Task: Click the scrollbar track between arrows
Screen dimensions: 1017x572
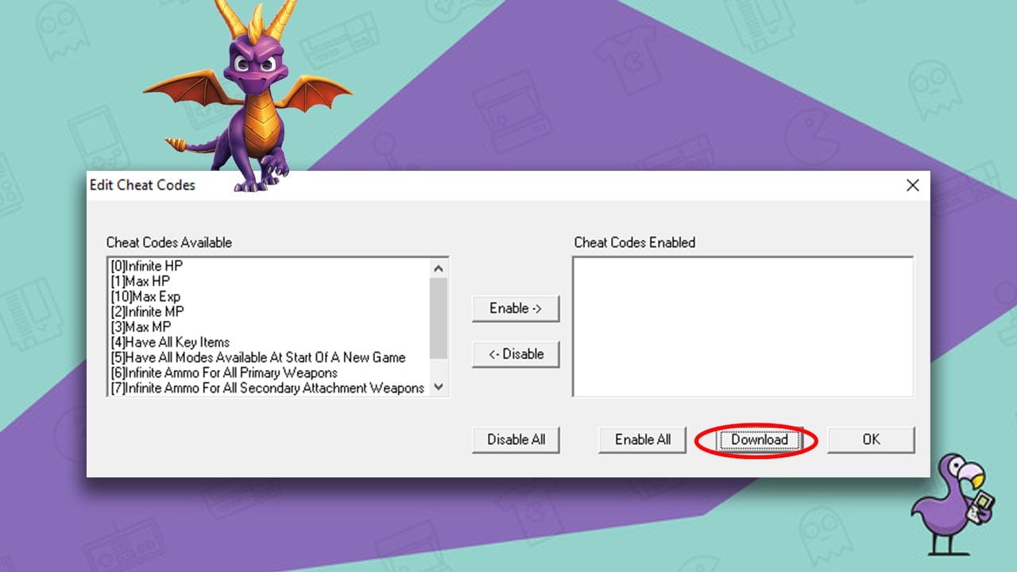Action: click(439, 327)
